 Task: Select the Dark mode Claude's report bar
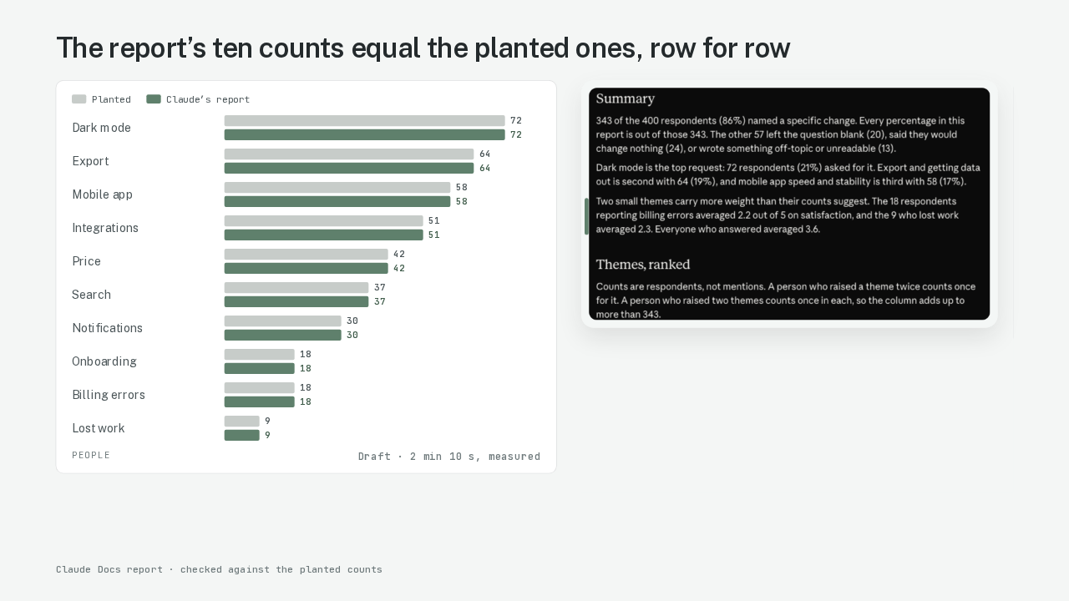click(x=364, y=135)
